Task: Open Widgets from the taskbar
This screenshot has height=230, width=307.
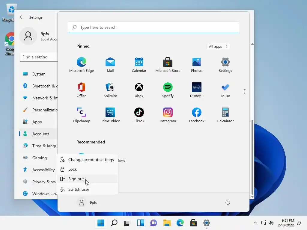Action: (x=140, y=223)
